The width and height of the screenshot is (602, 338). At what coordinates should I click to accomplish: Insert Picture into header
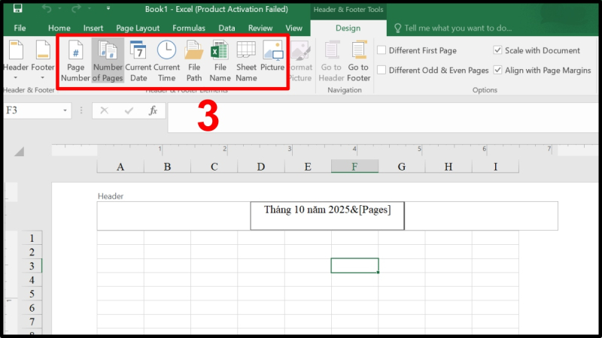[x=272, y=56]
